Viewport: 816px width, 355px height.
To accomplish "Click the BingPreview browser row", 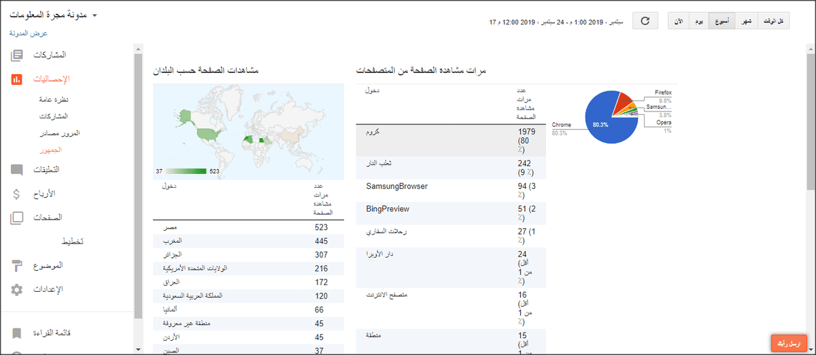I will pyautogui.click(x=451, y=214).
